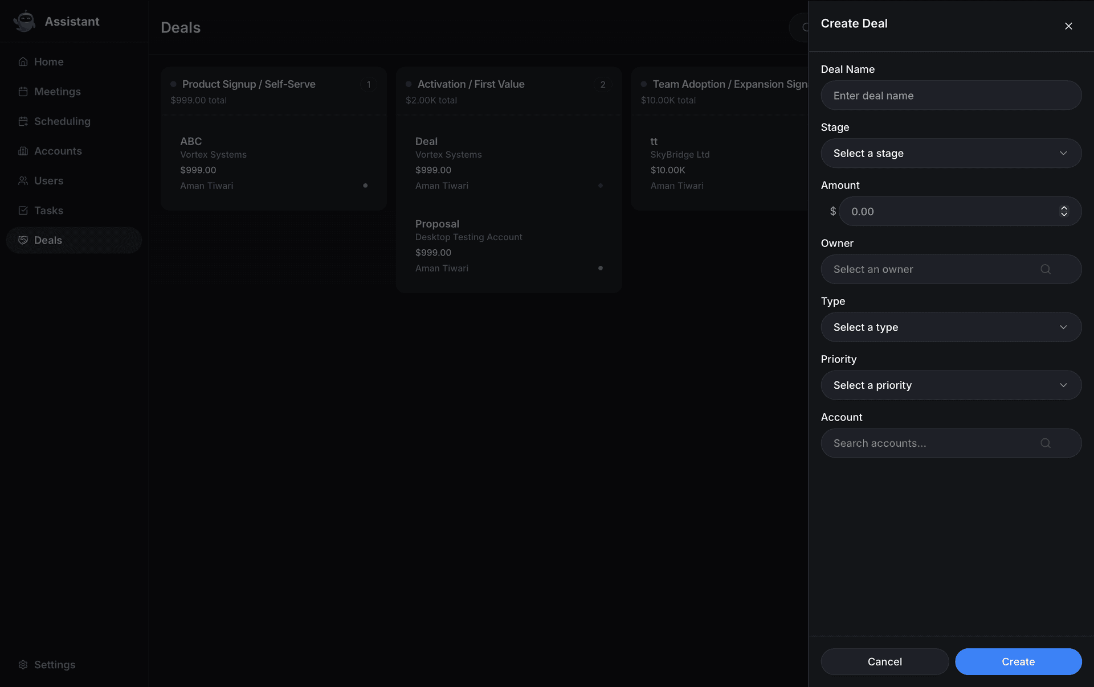Click the Home house icon
The image size is (1094, 687).
(23, 61)
